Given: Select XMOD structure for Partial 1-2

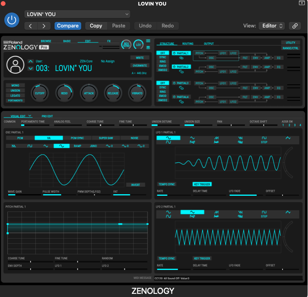Looking at the screenshot, I should click(163, 66).
